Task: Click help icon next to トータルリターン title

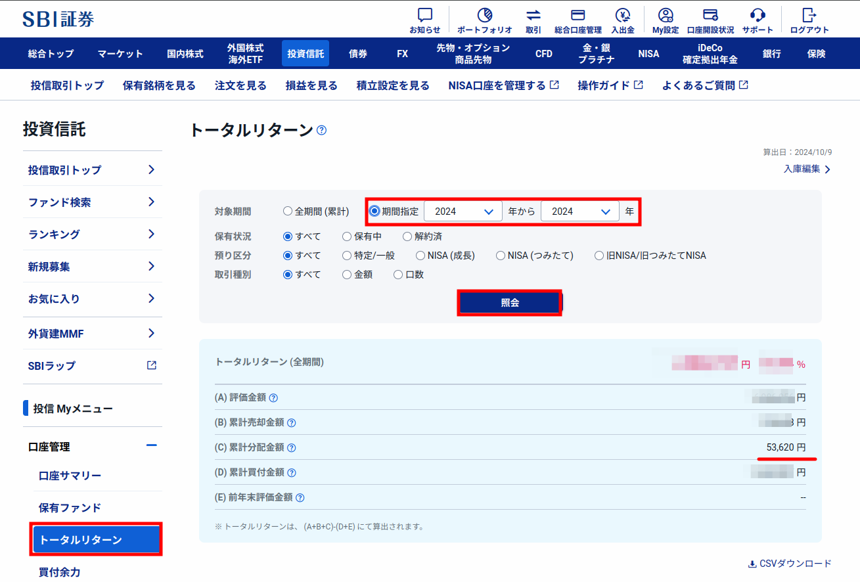Action: (321, 130)
